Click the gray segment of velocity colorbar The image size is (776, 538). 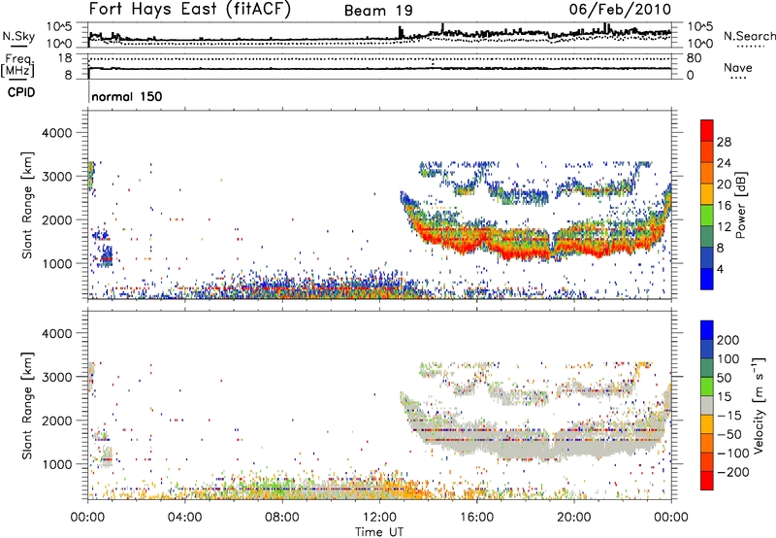point(707,405)
